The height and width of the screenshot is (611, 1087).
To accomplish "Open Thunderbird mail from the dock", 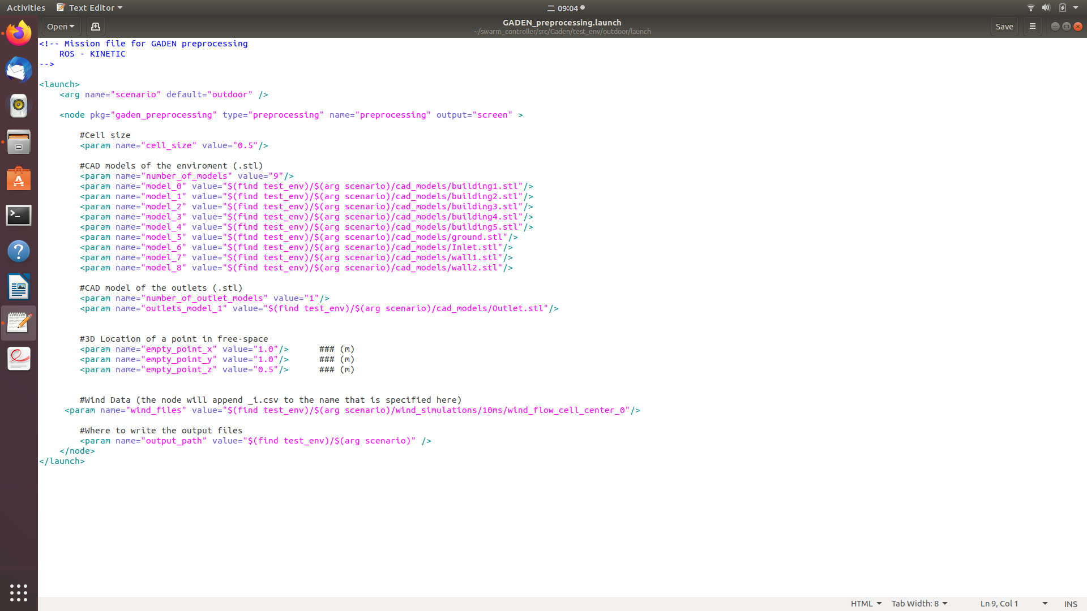I will pyautogui.click(x=19, y=70).
